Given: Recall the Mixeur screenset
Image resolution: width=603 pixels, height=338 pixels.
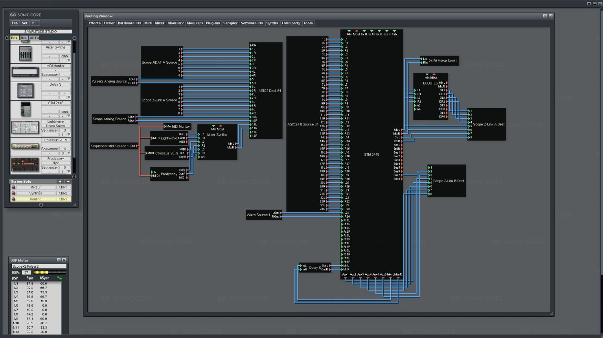Looking at the screenshot, I should [x=36, y=187].
